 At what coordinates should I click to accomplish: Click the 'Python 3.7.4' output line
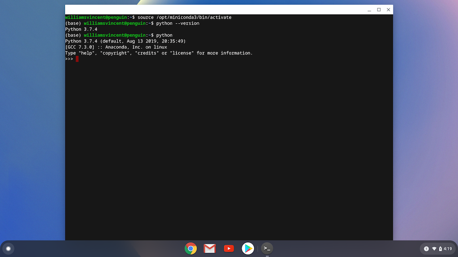point(81,29)
